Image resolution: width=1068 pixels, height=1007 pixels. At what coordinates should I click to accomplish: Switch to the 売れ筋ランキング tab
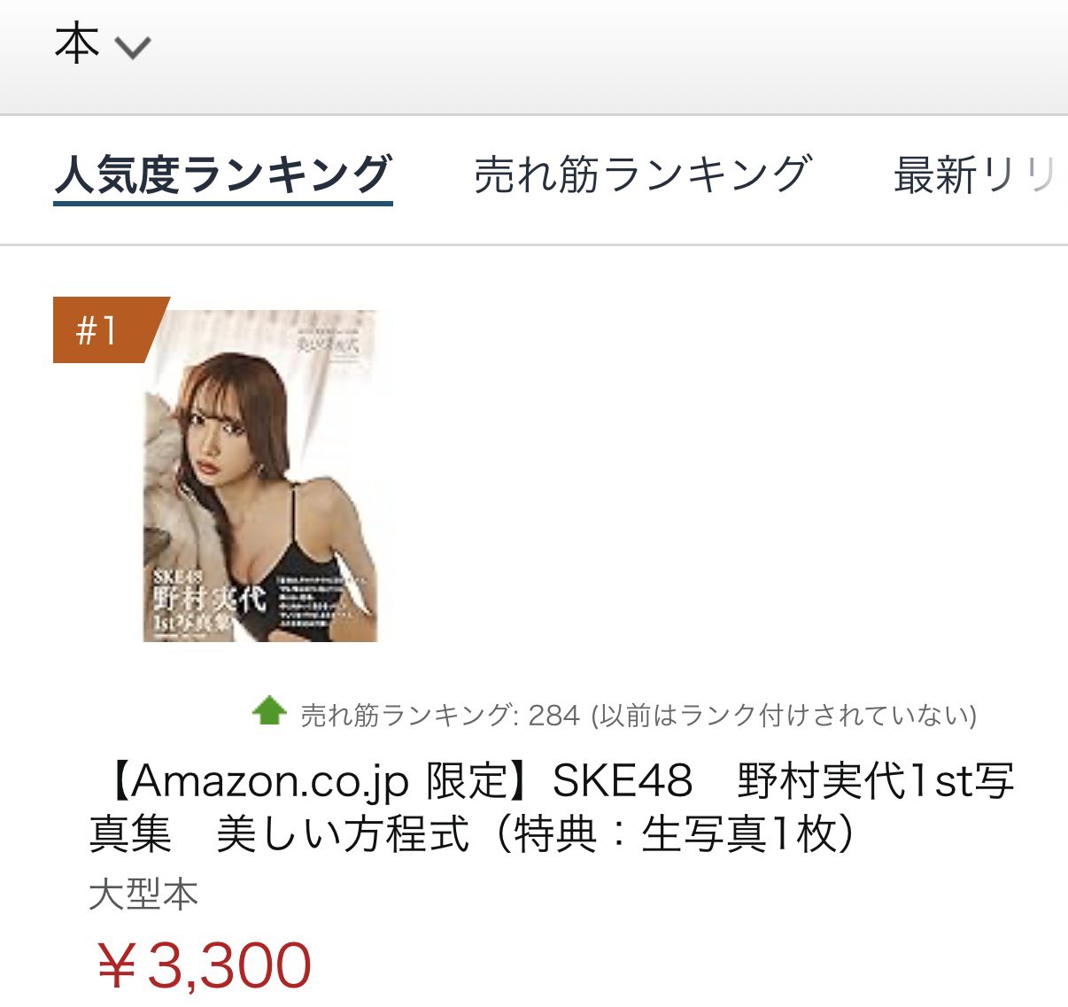coord(643,174)
